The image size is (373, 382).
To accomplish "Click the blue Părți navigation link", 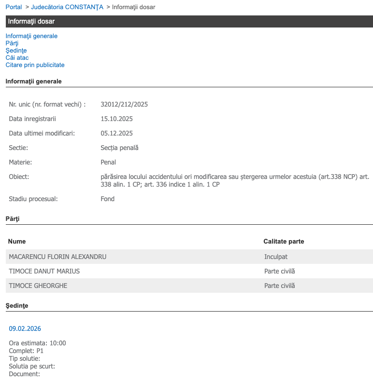I will (x=12, y=43).
